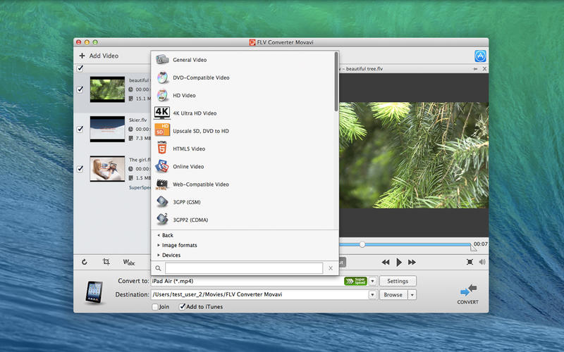Click the rewind playback button
This screenshot has height=352, width=564.
(x=386, y=262)
